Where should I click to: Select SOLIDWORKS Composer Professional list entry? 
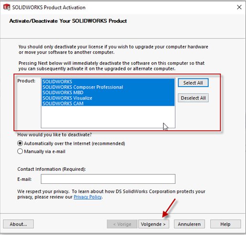coord(108,87)
